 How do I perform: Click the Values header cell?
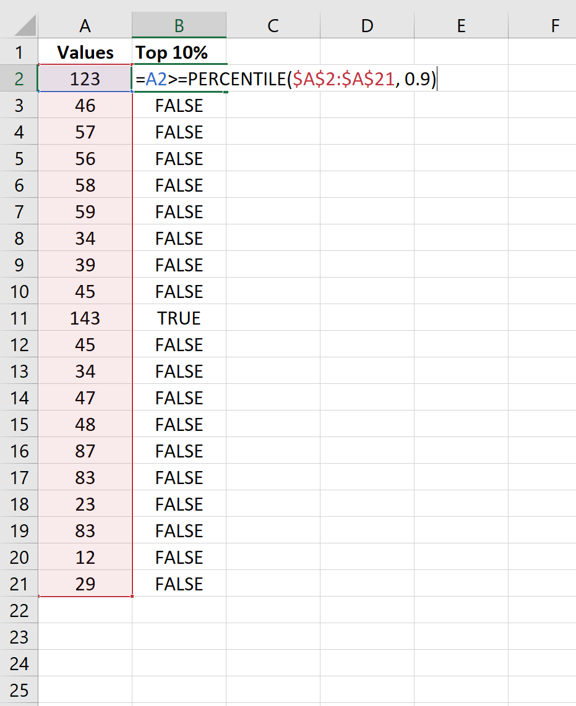tap(85, 53)
